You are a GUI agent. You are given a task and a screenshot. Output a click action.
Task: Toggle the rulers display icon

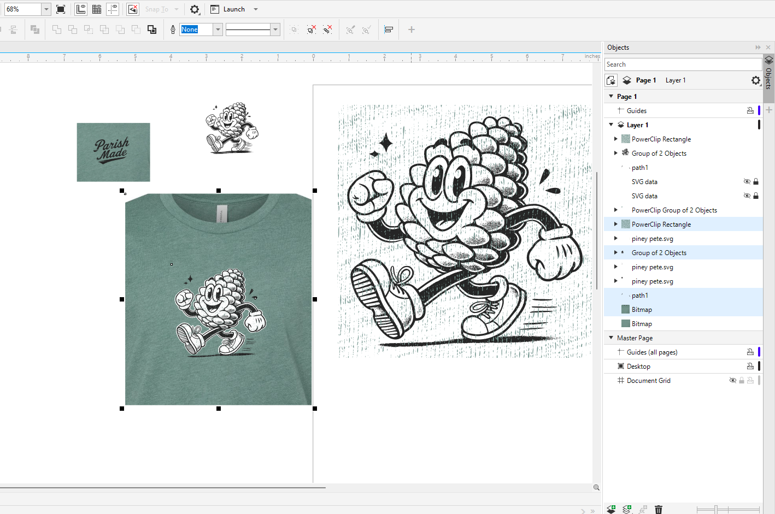81,9
